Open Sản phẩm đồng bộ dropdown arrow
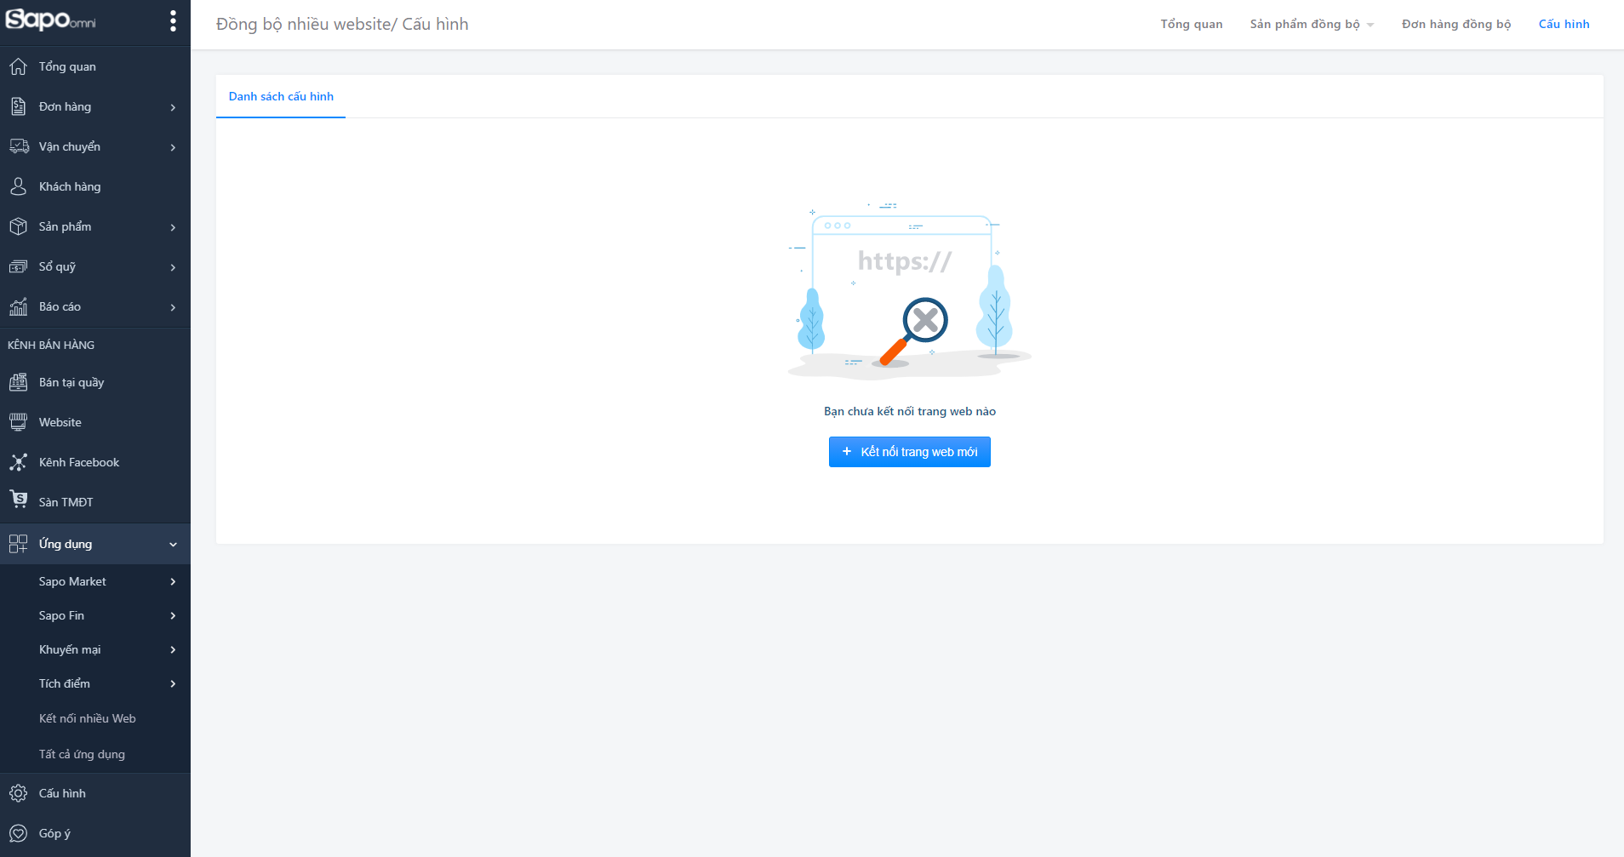Screen dimensions: 1624x857 [x=1370, y=26]
